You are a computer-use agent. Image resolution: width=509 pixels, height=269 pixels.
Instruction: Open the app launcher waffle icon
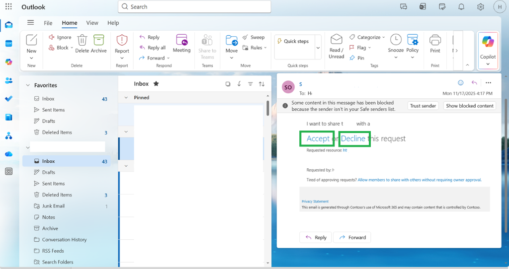[x=8, y=6]
